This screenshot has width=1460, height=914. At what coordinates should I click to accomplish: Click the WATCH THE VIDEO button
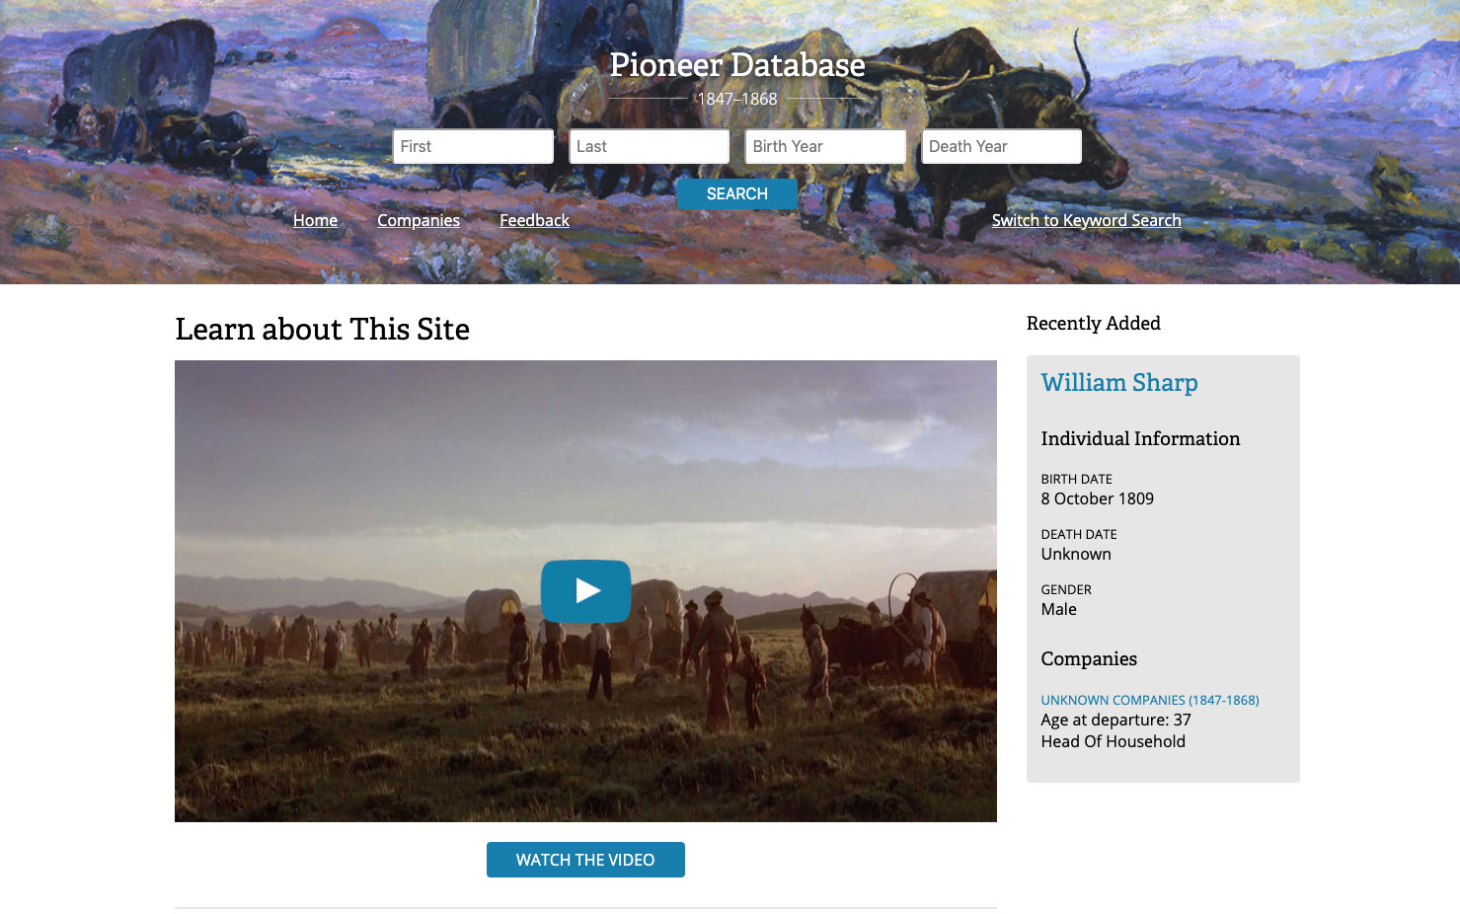tap(585, 860)
